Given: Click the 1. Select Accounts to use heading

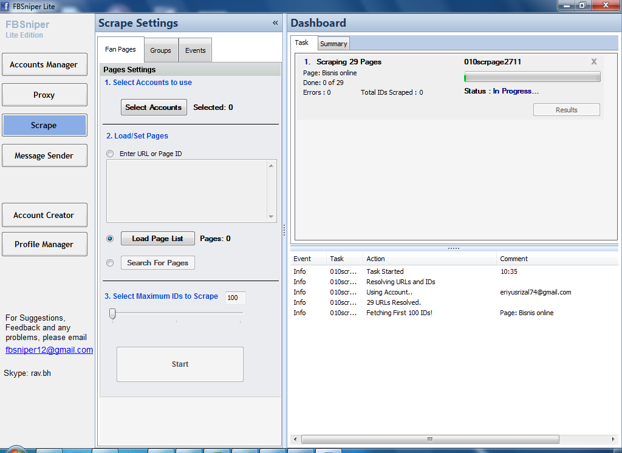Looking at the screenshot, I should pyautogui.click(x=148, y=83).
